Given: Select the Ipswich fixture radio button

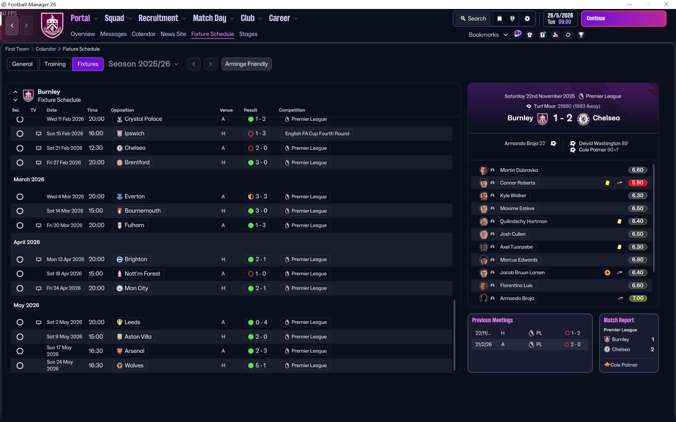Looking at the screenshot, I should coord(20,134).
